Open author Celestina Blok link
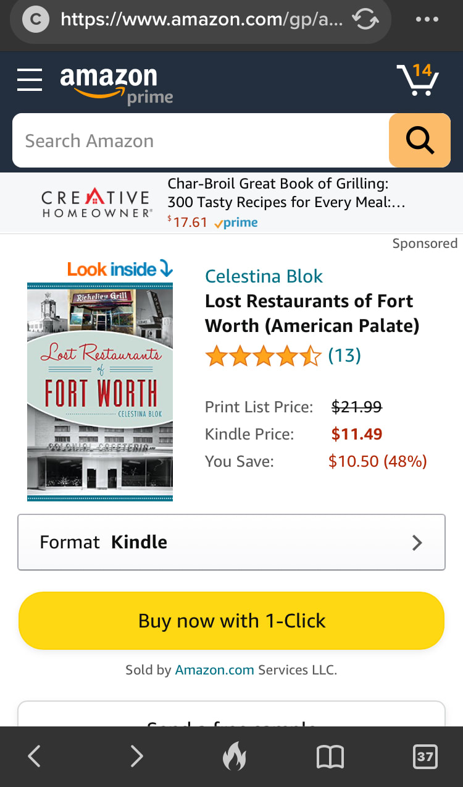This screenshot has width=463, height=787. pos(264,276)
